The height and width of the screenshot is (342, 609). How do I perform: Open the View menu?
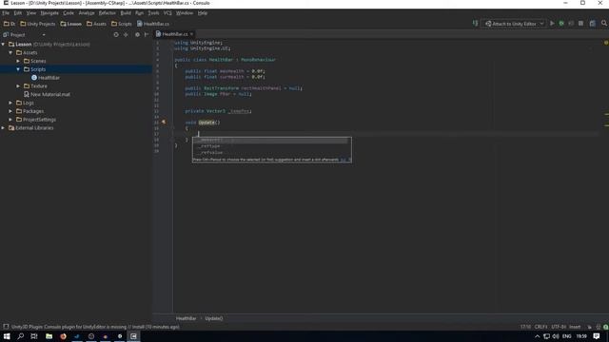tap(31, 12)
